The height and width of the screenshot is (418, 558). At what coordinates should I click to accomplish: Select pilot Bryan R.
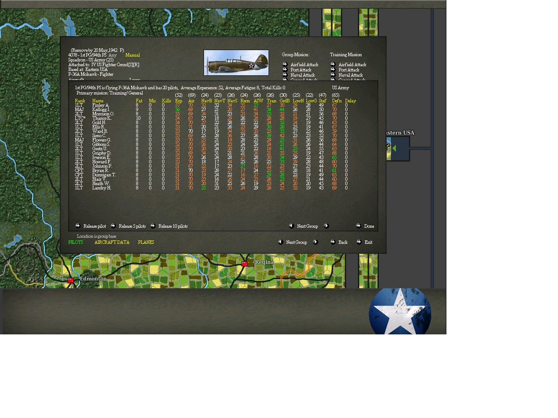(x=100, y=171)
